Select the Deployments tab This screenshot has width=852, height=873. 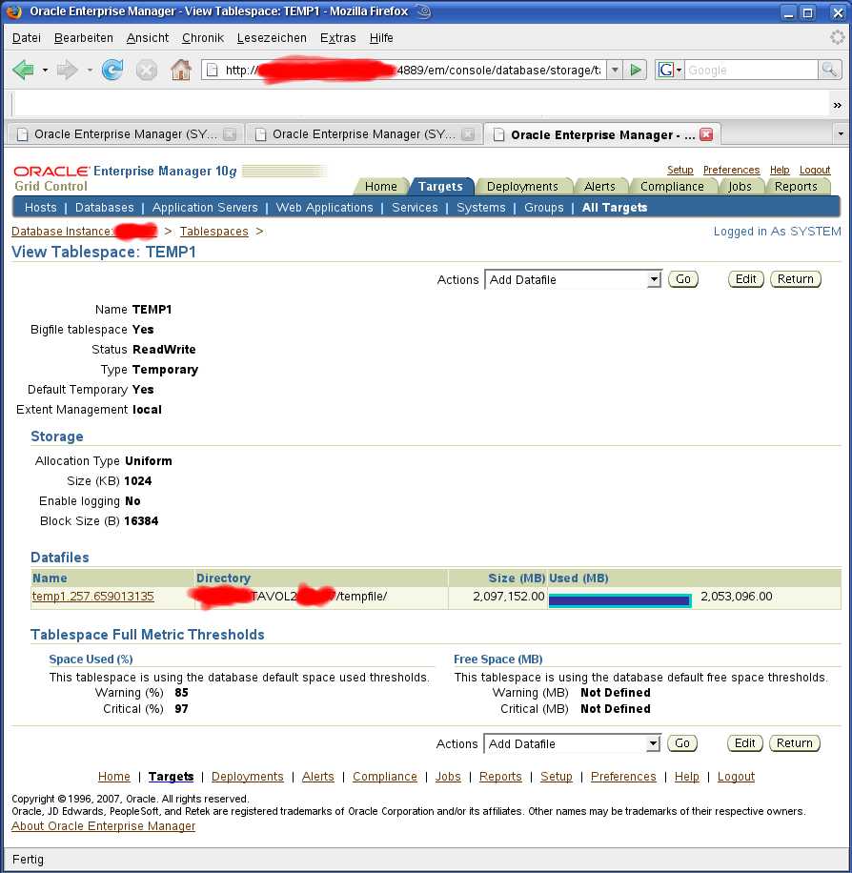[x=522, y=187]
